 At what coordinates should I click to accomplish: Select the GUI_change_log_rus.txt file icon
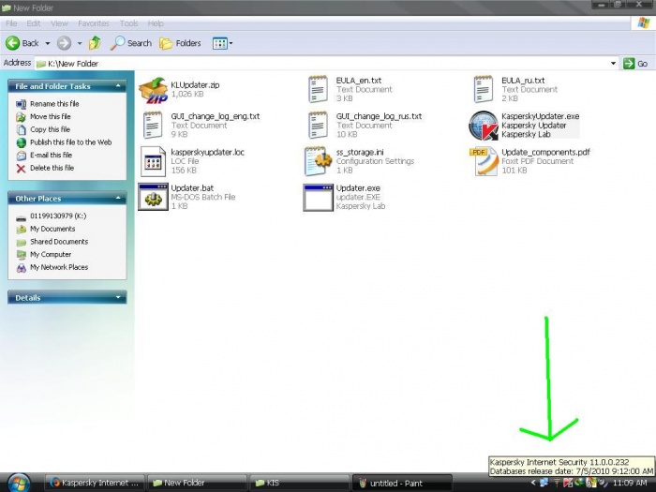(x=318, y=125)
